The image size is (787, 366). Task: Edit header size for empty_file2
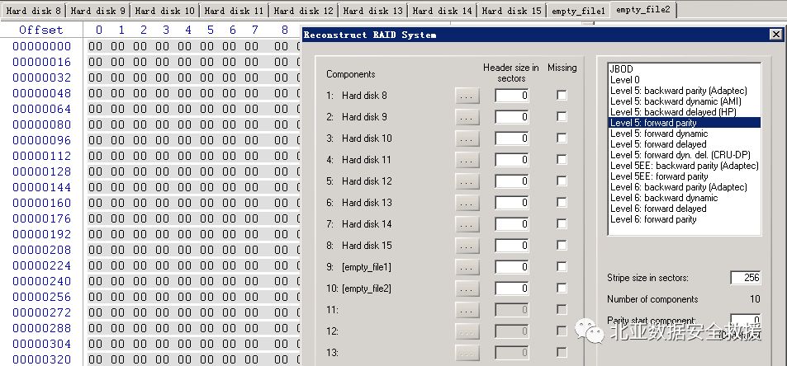point(511,289)
